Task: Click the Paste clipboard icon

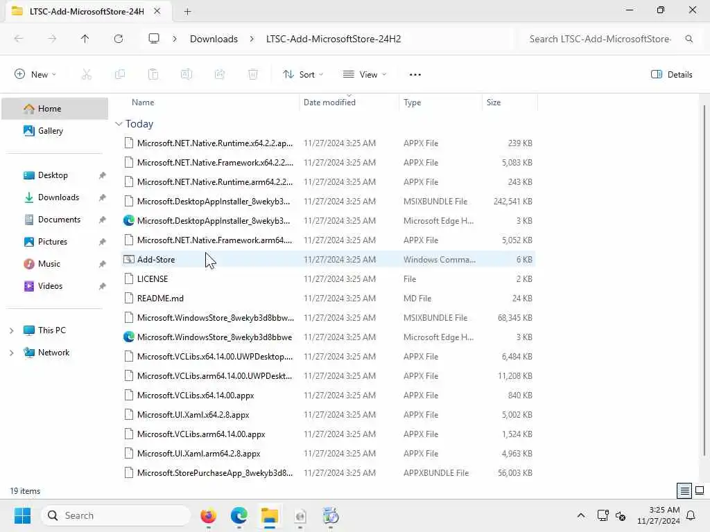Action: tap(153, 75)
